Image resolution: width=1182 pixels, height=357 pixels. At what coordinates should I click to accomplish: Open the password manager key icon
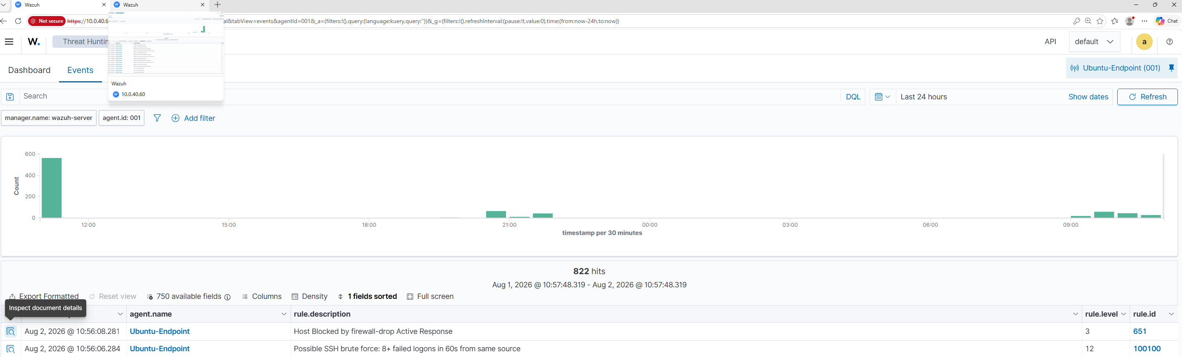(1076, 21)
